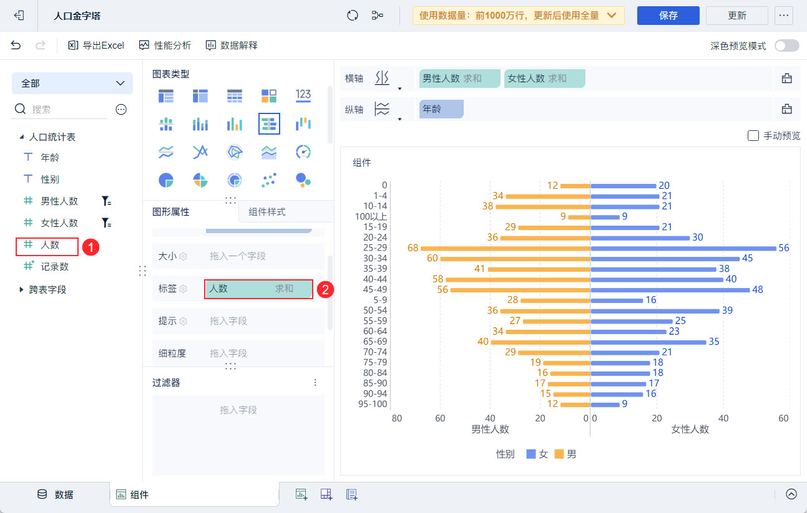The image size is (807, 513).
Task: Toggle the 深色预览模式 switch
Action: [x=786, y=46]
